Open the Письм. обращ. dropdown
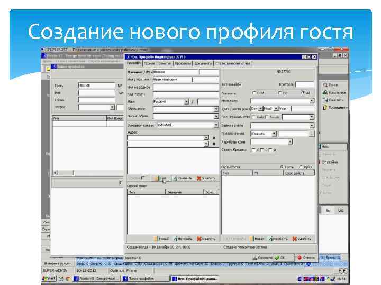381x285 pixels. [216, 117]
